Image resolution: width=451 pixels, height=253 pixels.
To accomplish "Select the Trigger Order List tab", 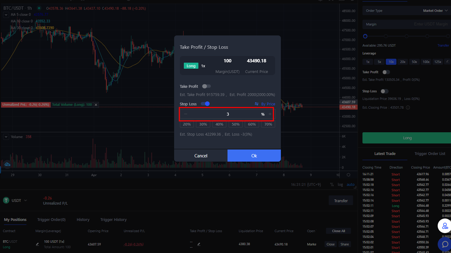I will 430,154.
